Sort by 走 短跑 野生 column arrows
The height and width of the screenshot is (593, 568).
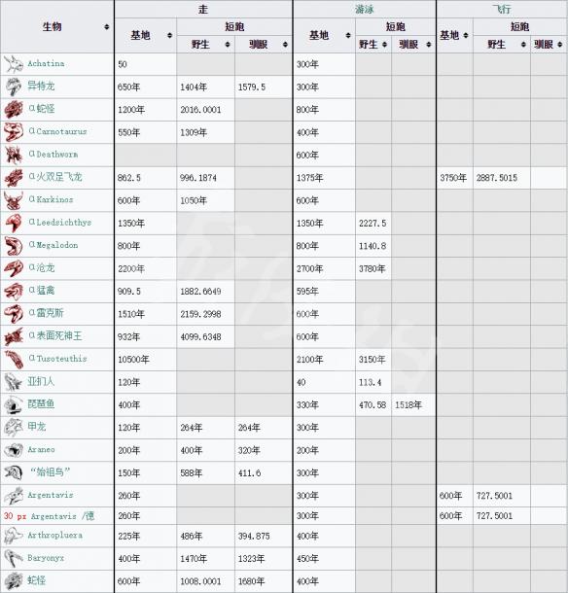tap(228, 45)
